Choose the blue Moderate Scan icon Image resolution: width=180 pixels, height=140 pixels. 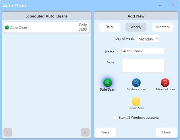tap(136, 83)
